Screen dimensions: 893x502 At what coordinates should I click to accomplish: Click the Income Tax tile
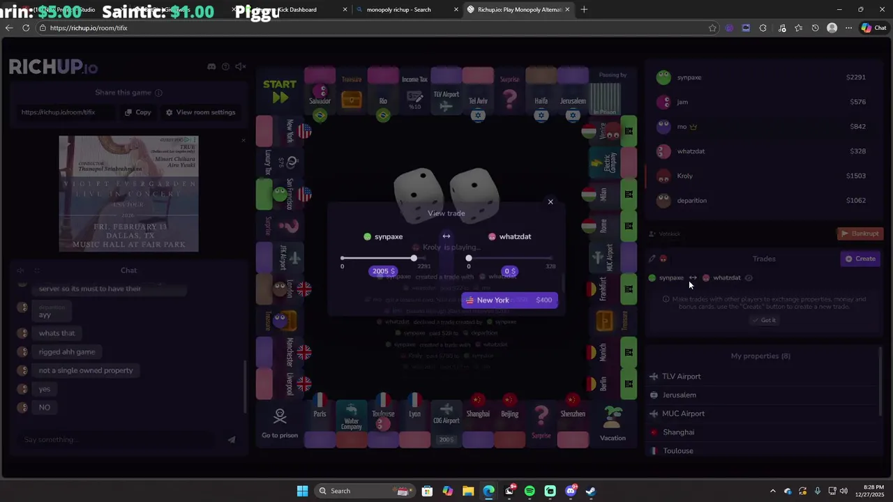coord(414,91)
